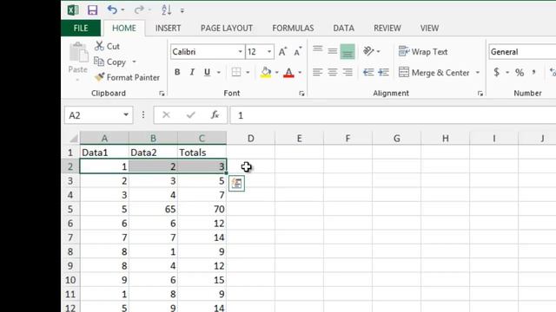556x312 pixels.
Task: Click Percent Style icon
Action: coord(520,73)
